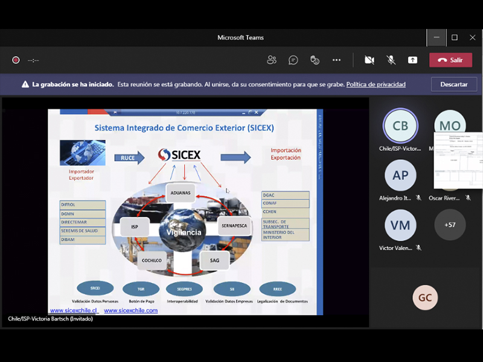This screenshot has height=362, width=483.
Task: Click the ISP box in shared slide
Action: (135, 227)
